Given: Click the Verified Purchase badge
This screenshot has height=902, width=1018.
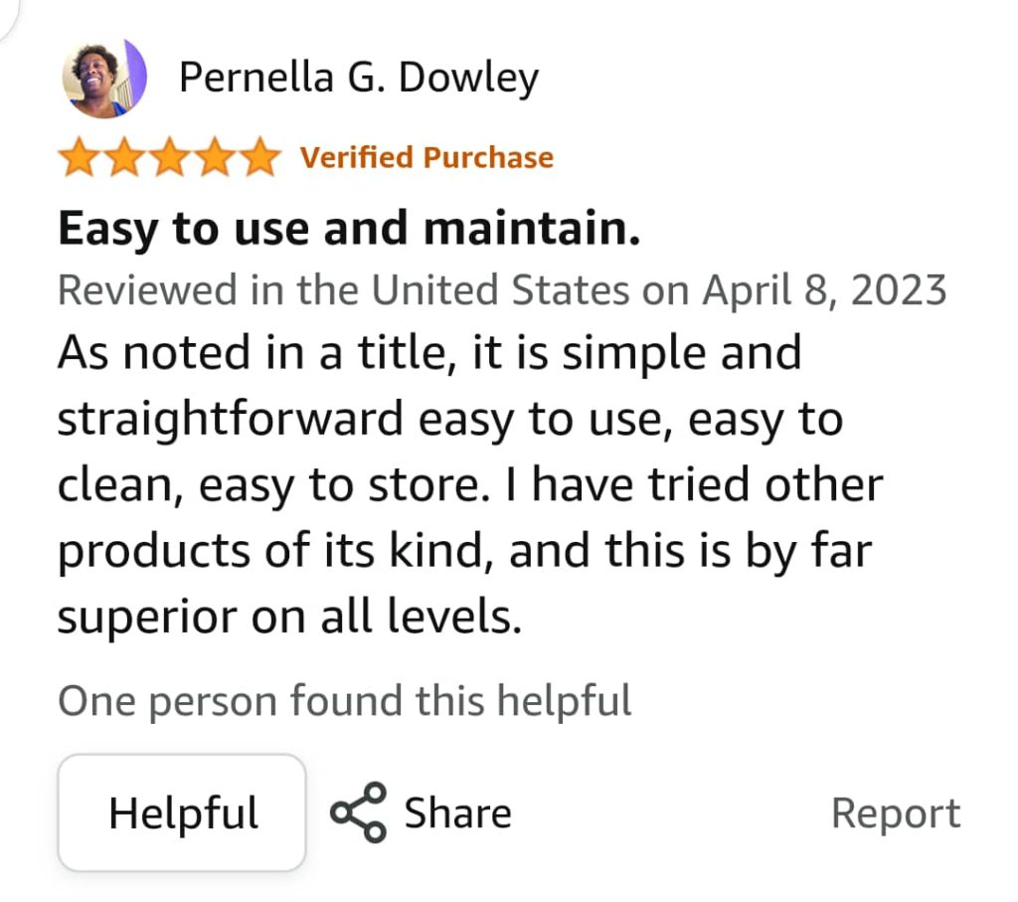Looking at the screenshot, I should point(426,158).
